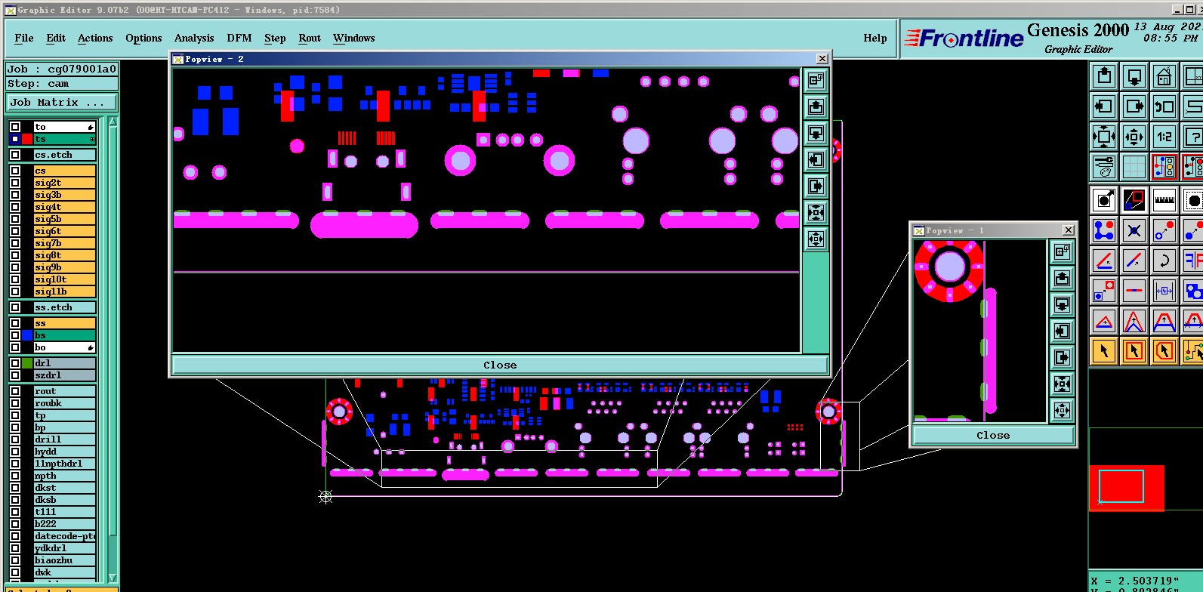Click the pan up arrow icon
The width and height of the screenshot is (1203, 592).
point(1104,76)
